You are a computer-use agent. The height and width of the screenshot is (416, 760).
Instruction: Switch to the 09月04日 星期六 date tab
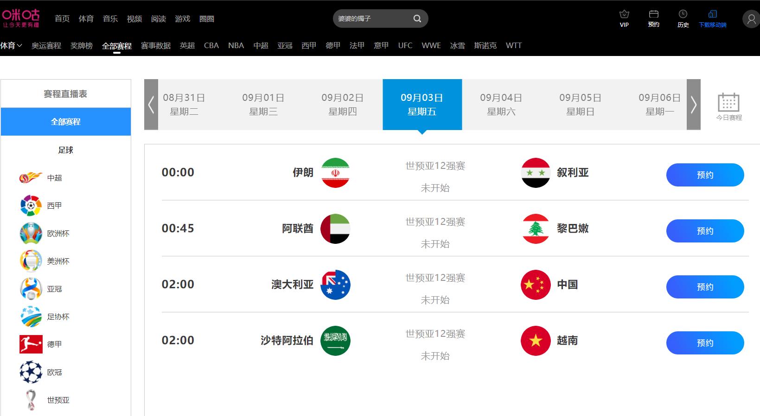coord(501,105)
